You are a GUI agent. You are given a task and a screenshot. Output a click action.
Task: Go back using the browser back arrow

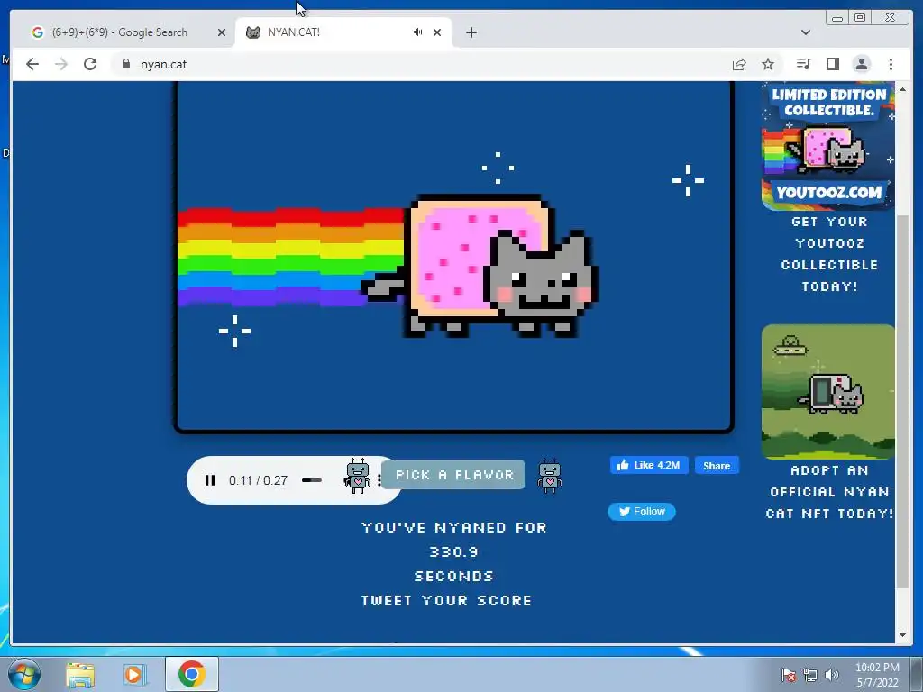point(32,64)
